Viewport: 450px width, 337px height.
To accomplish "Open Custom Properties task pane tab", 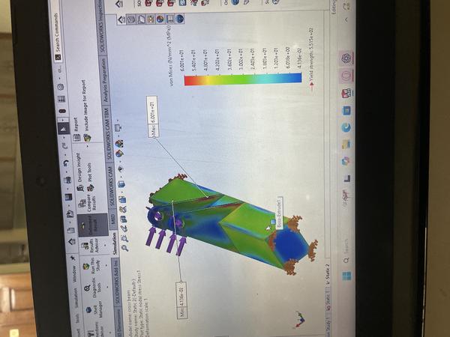I will point(170,19).
